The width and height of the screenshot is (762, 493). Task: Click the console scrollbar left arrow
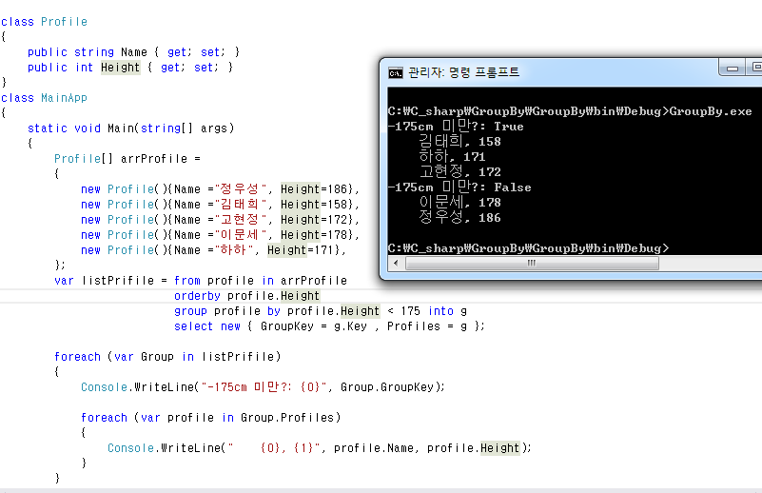(396, 263)
